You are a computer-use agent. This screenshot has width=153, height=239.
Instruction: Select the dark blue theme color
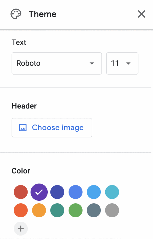click(x=57, y=192)
